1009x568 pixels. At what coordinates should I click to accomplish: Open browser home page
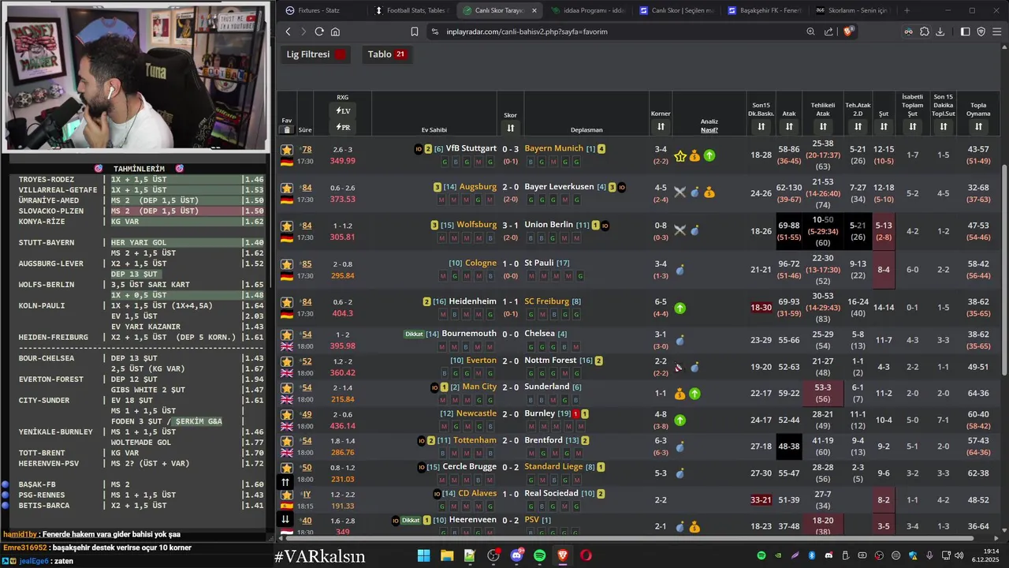(x=335, y=32)
